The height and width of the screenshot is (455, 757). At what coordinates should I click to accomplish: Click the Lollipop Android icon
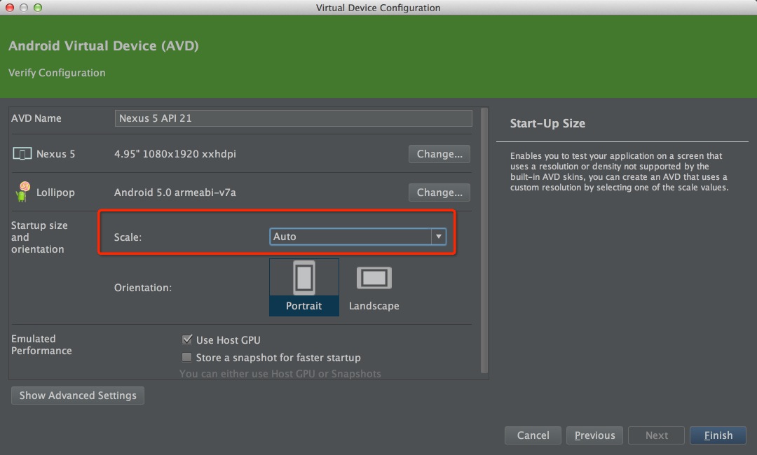point(22,192)
